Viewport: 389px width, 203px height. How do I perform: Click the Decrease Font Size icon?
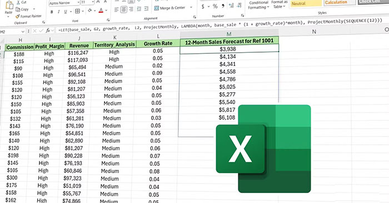tap(106, 2)
